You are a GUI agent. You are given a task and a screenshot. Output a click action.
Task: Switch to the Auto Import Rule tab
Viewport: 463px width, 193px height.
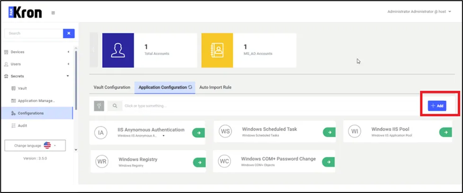215,88
